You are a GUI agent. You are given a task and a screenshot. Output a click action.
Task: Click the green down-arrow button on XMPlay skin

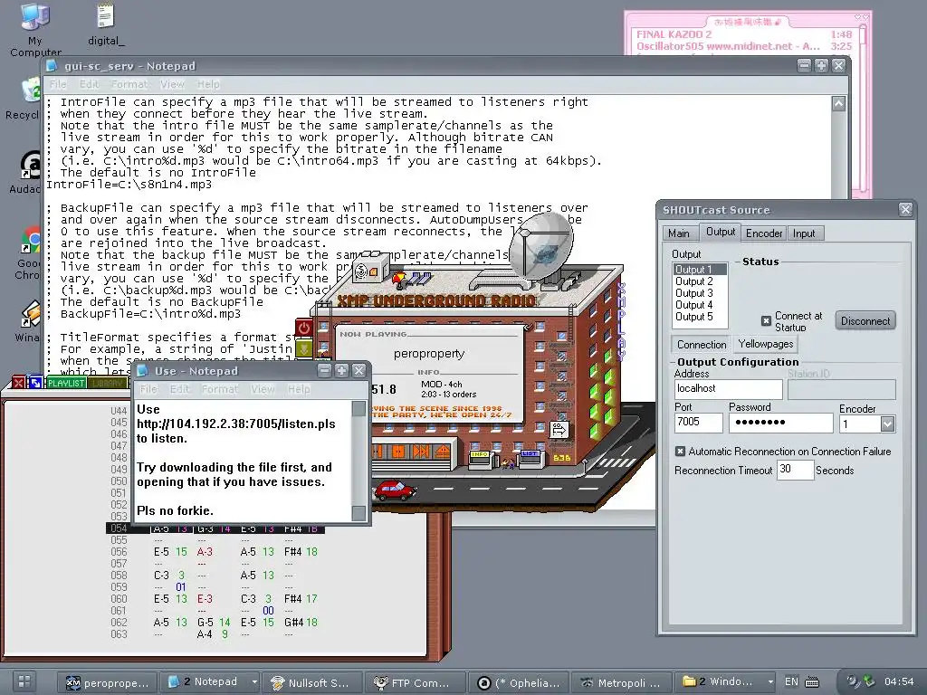(304, 348)
